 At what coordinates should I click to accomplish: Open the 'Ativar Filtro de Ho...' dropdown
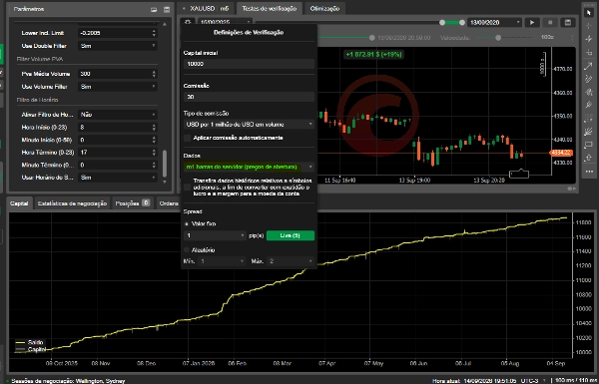click(118, 115)
